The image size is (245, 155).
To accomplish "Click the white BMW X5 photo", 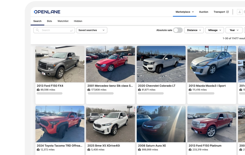I will pyautogui.click(x=110, y=124).
